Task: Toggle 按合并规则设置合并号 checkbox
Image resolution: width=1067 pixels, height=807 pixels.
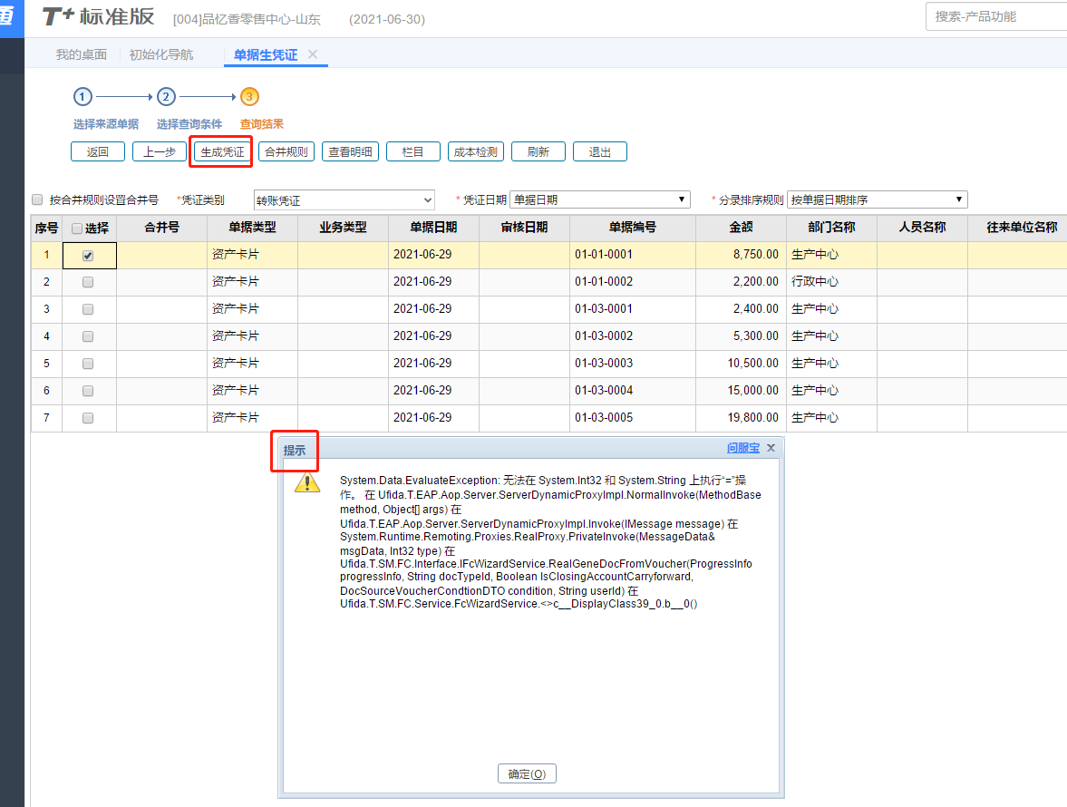Action: click(x=37, y=199)
